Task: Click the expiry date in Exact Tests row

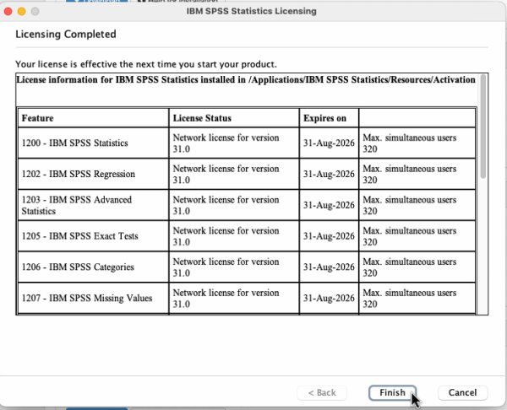Action: coord(329,236)
